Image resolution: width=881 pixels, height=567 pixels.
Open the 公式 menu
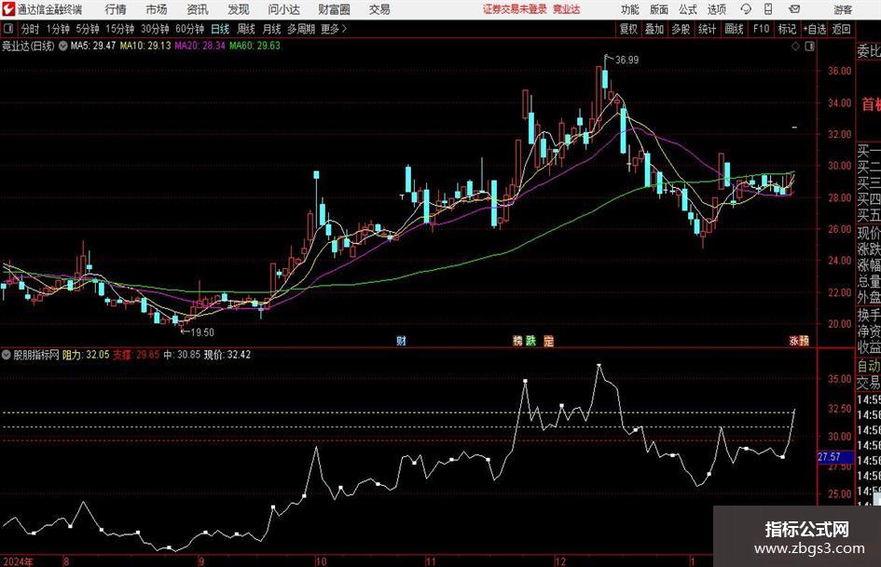[x=688, y=9]
